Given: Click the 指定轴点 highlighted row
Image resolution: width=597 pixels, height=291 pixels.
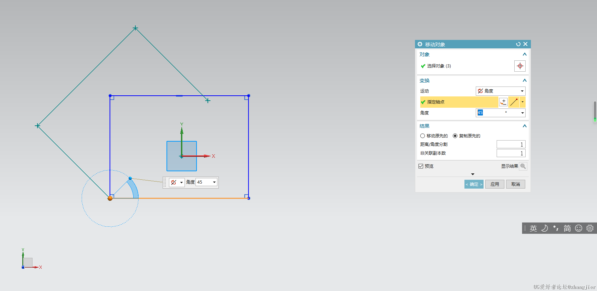Looking at the screenshot, I should click(459, 102).
